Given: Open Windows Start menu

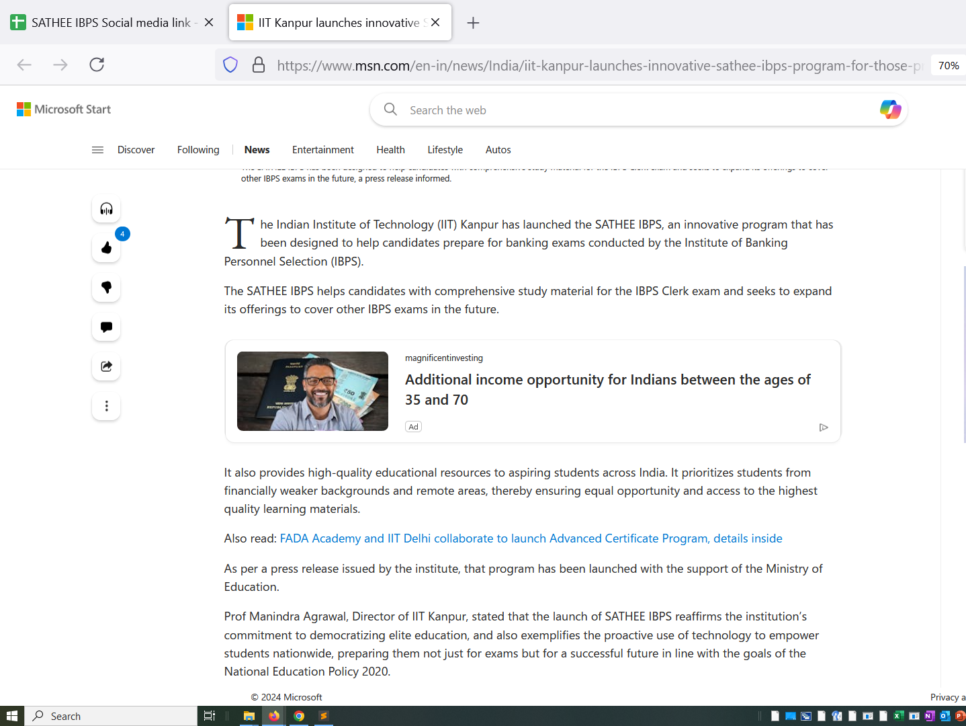Looking at the screenshot, I should click(11, 716).
